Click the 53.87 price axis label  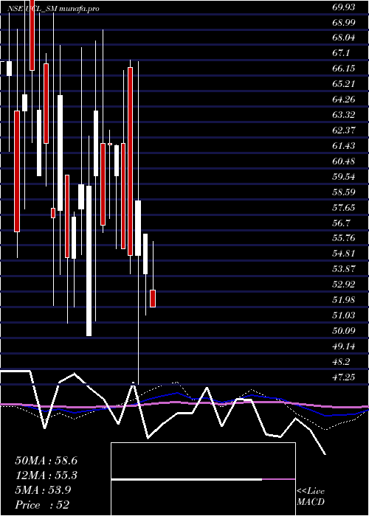click(344, 270)
